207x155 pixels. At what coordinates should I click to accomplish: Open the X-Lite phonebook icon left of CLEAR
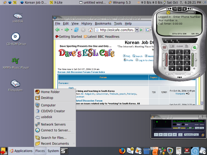(x=172, y=46)
